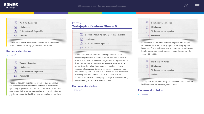This screenshot has height=114, width=204.
Task: Click hourglass icon beside Colaboración: 5 minutos
Action: point(147,23)
